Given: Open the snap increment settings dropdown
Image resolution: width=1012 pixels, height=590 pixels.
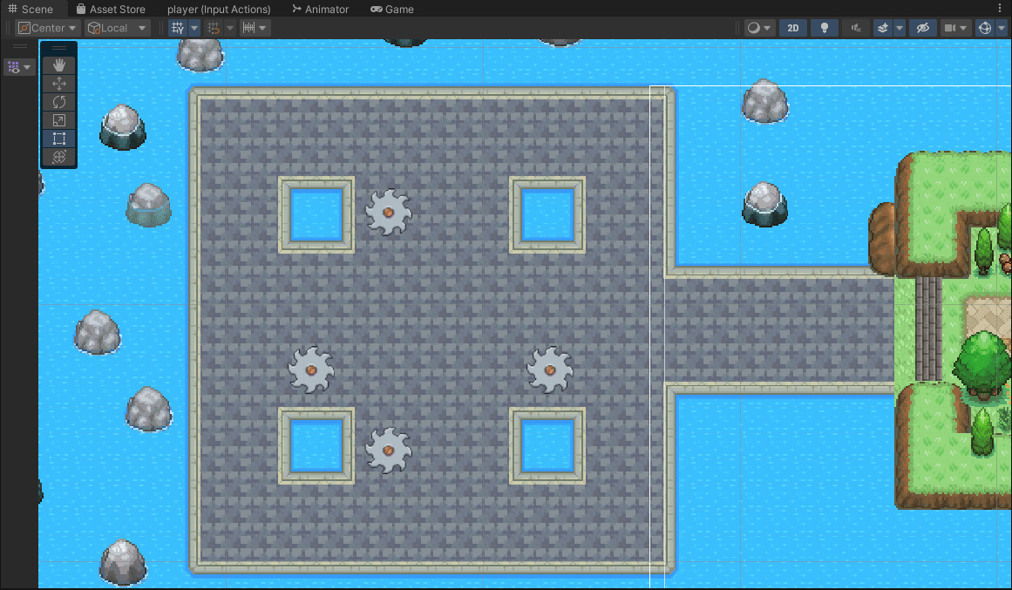Looking at the screenshot, I should pyautogui.click(x=254, y=28).
